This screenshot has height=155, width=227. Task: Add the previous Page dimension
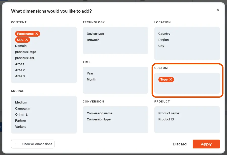pyautogui.click(x=25, y=52)
